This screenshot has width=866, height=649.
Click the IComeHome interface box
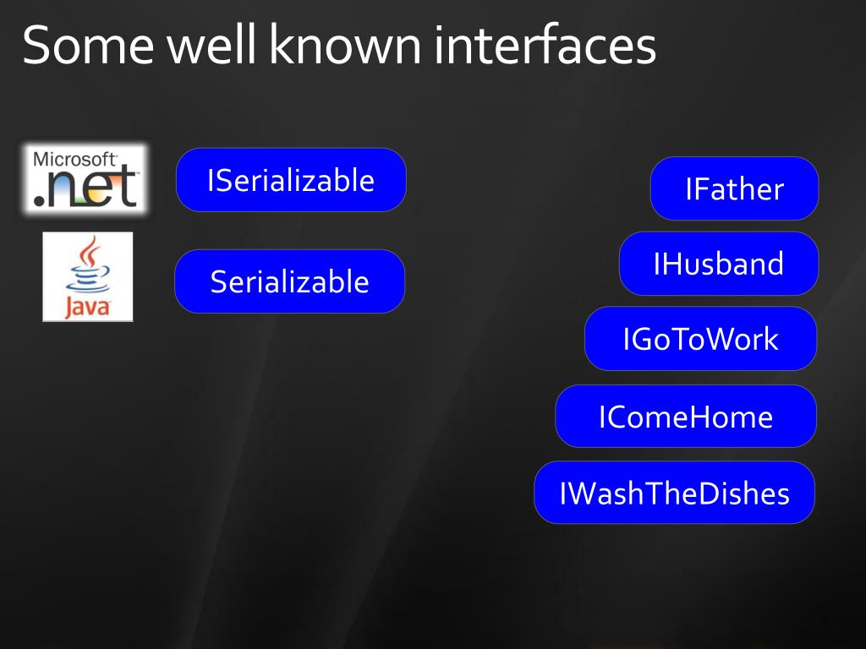click(685, 416)
